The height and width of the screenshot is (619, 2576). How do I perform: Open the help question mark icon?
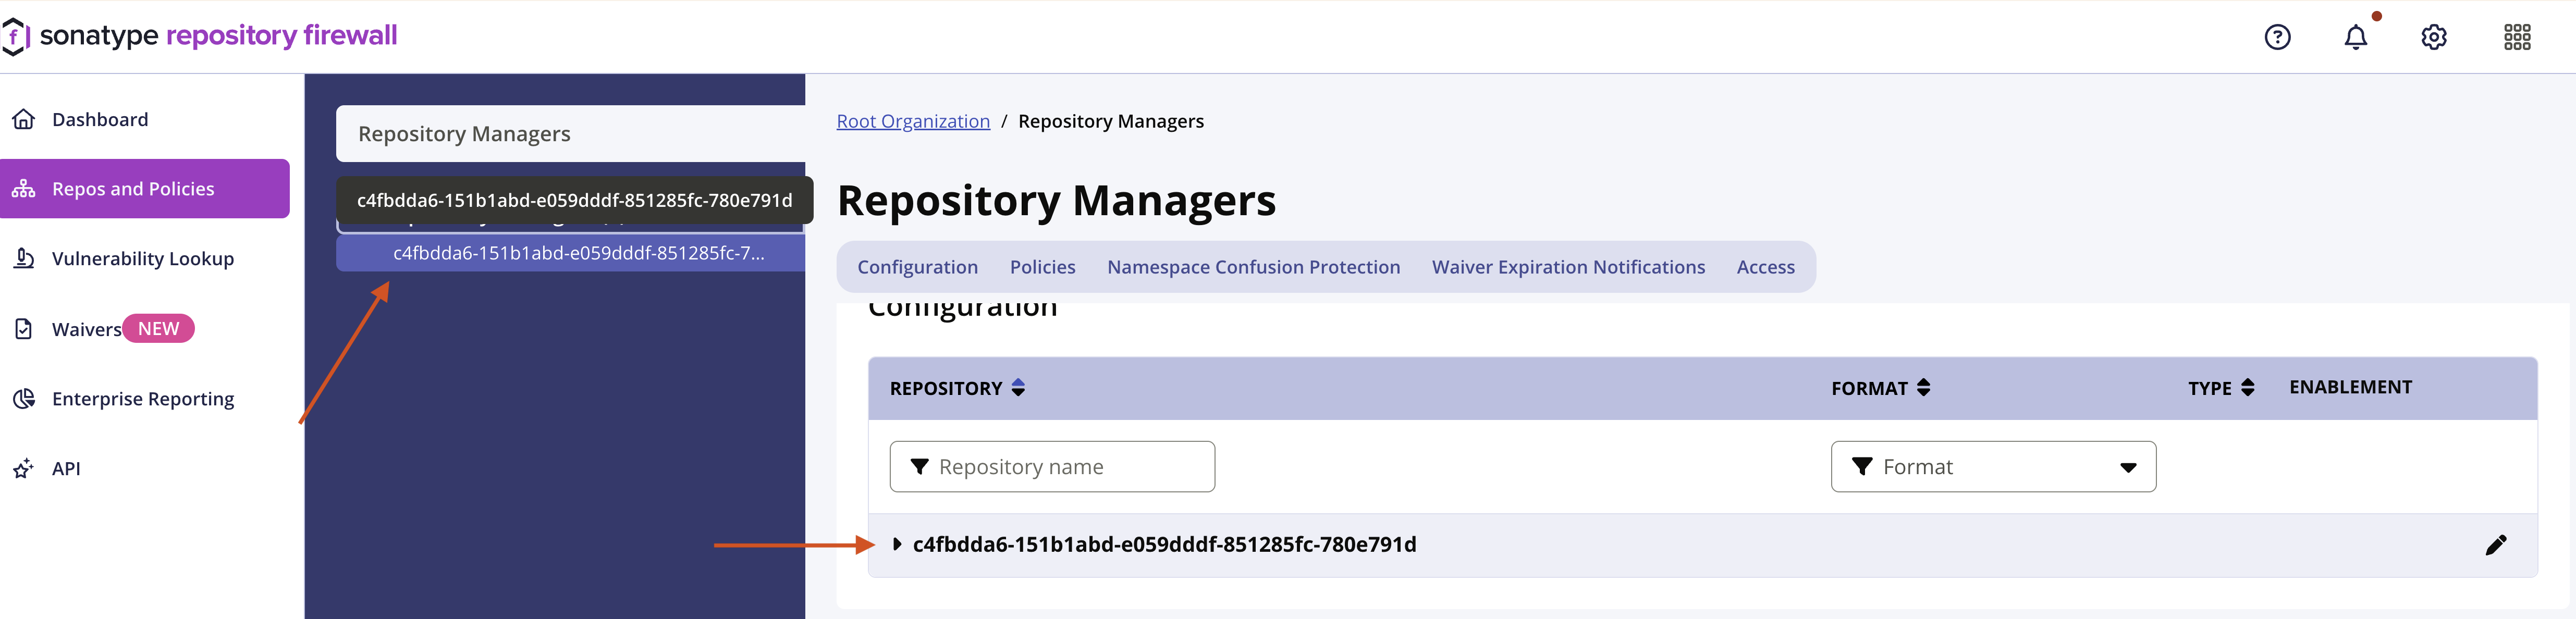coord(2277,37)
